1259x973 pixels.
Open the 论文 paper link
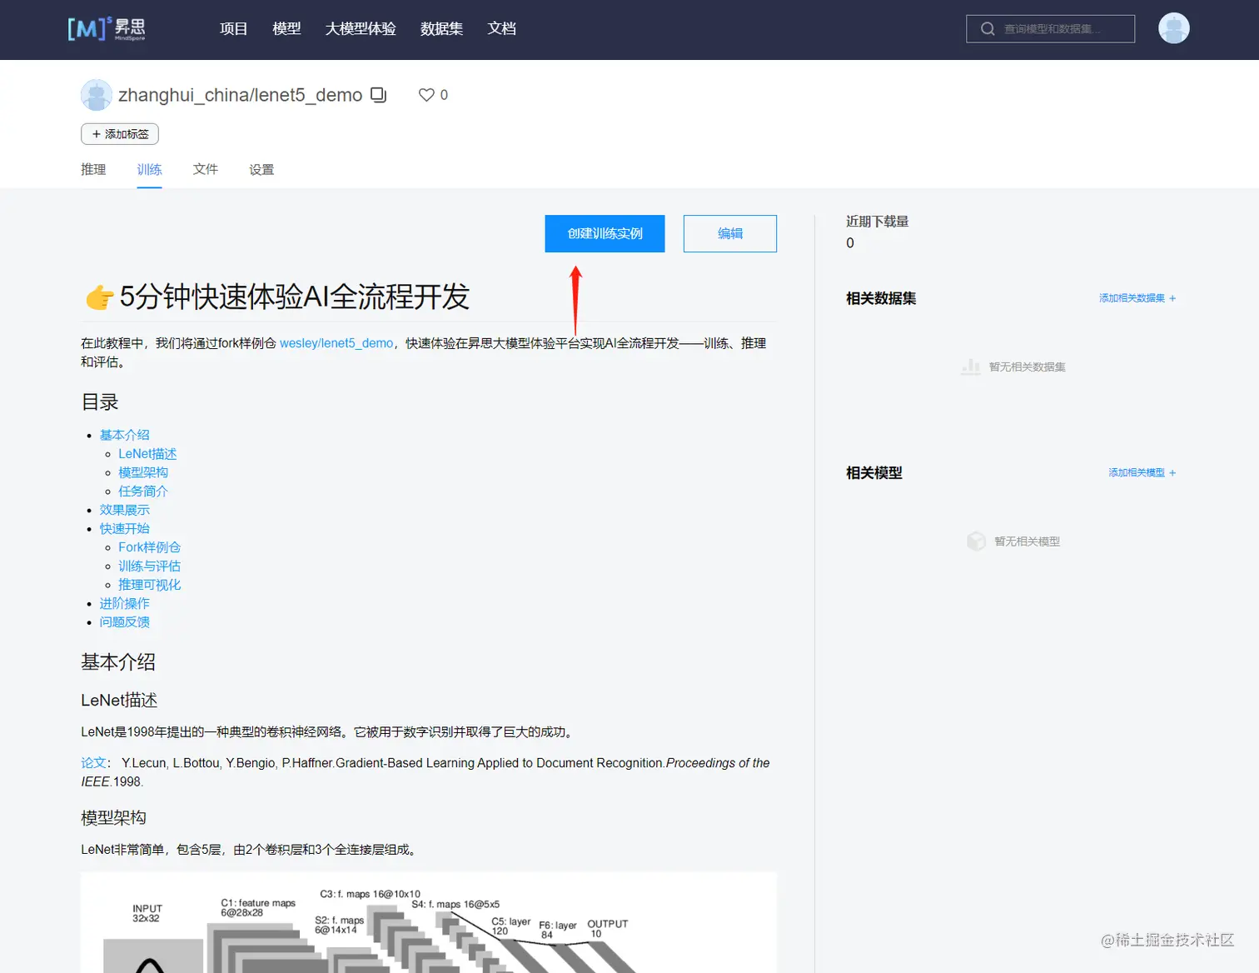[93, 763]
